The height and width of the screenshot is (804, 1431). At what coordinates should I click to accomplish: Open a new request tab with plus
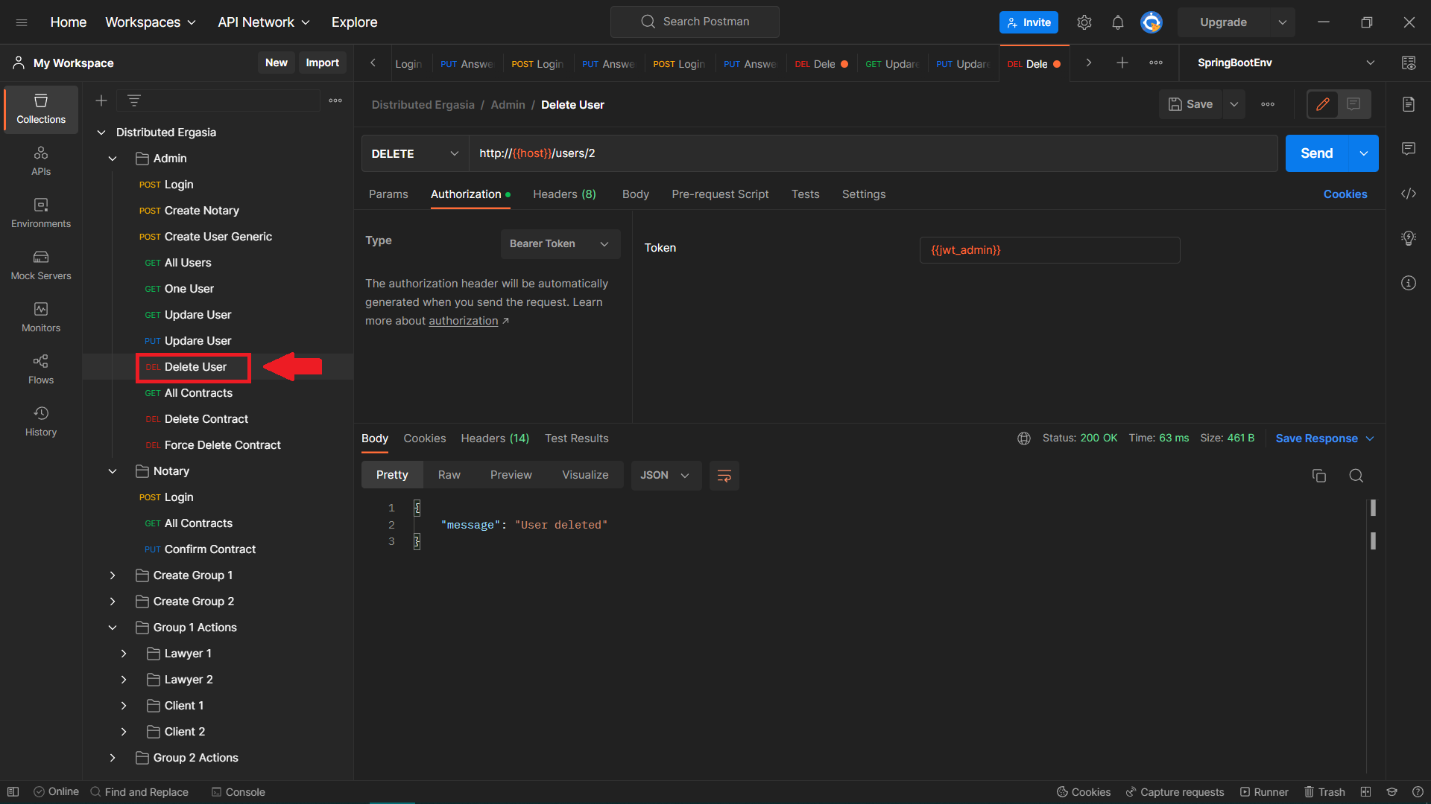[x=1122, y=63]
